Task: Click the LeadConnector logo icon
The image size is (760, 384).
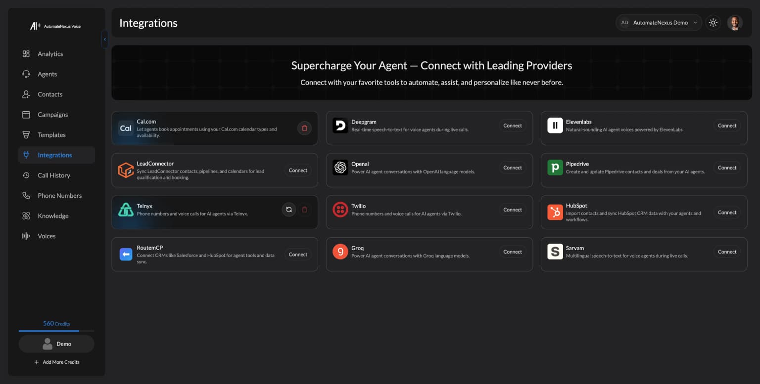Action: tap(126, 170)
